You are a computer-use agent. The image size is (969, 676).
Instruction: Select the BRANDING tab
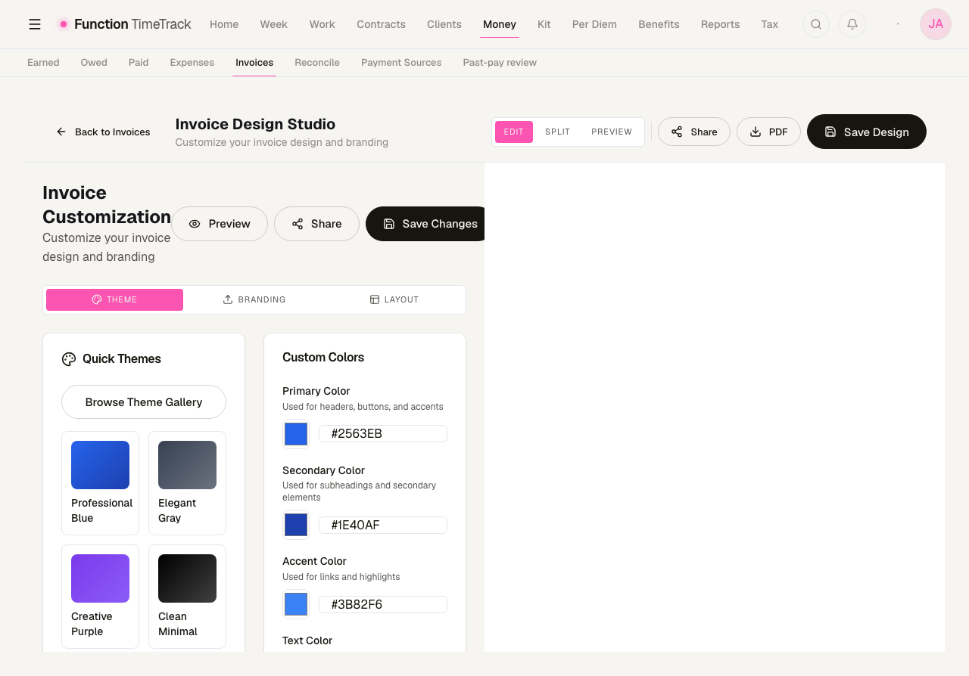pyautogui.click(x=254, y=299)
